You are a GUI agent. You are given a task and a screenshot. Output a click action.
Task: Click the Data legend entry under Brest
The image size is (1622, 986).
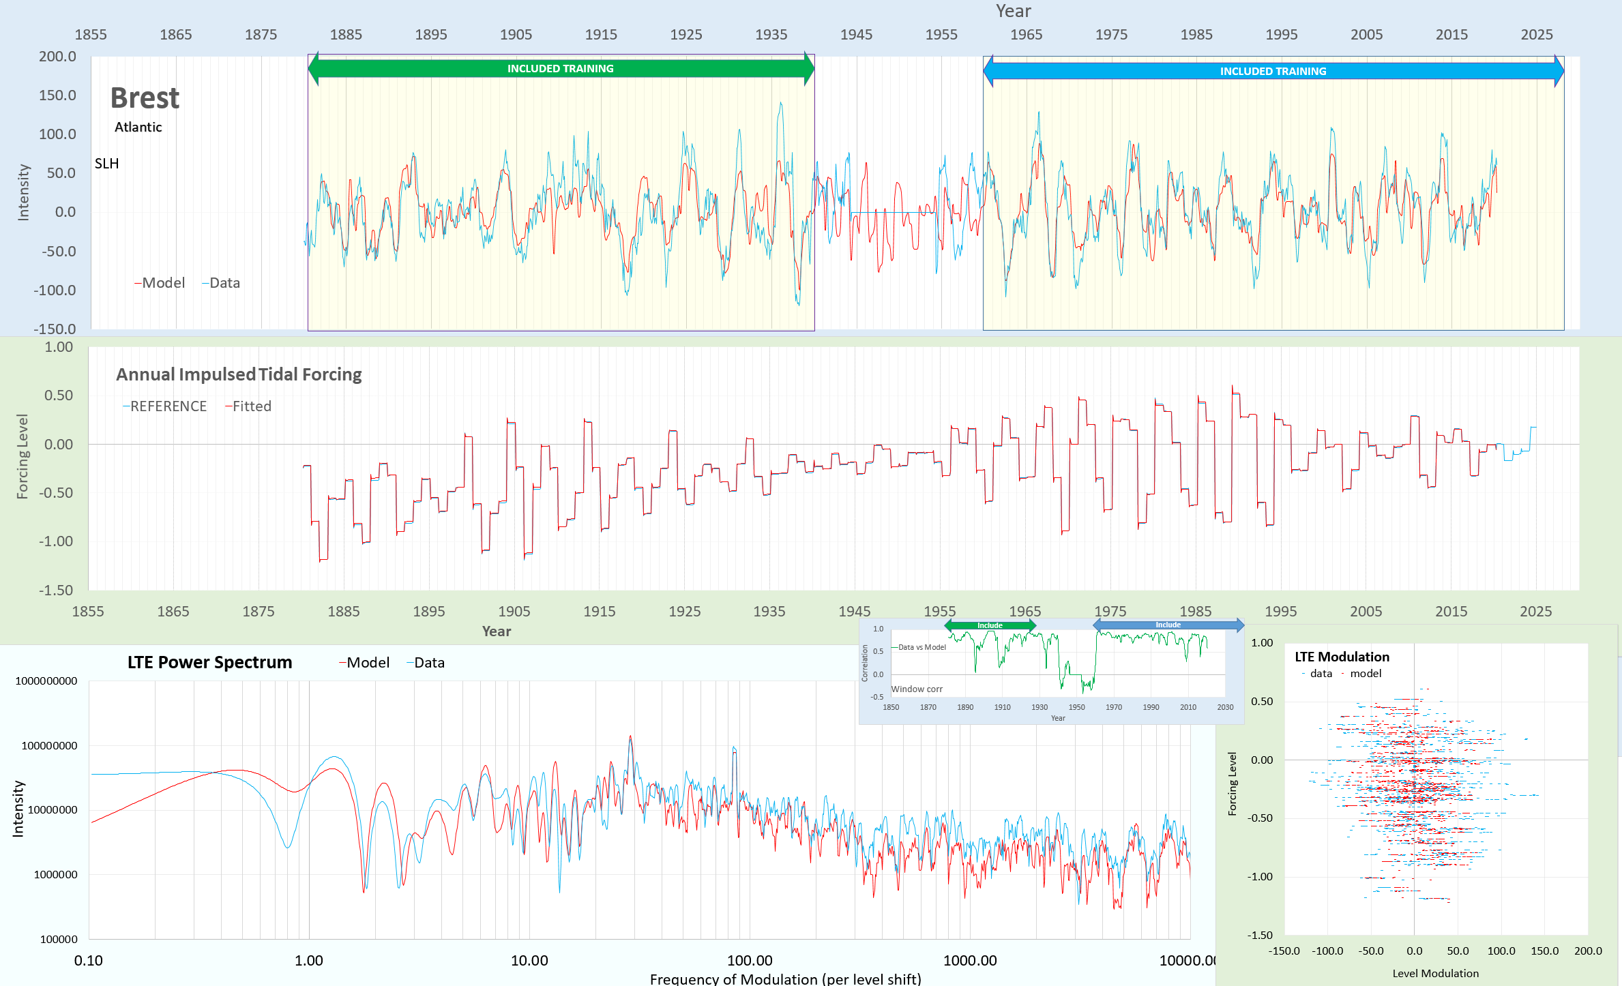click(222, 283)
